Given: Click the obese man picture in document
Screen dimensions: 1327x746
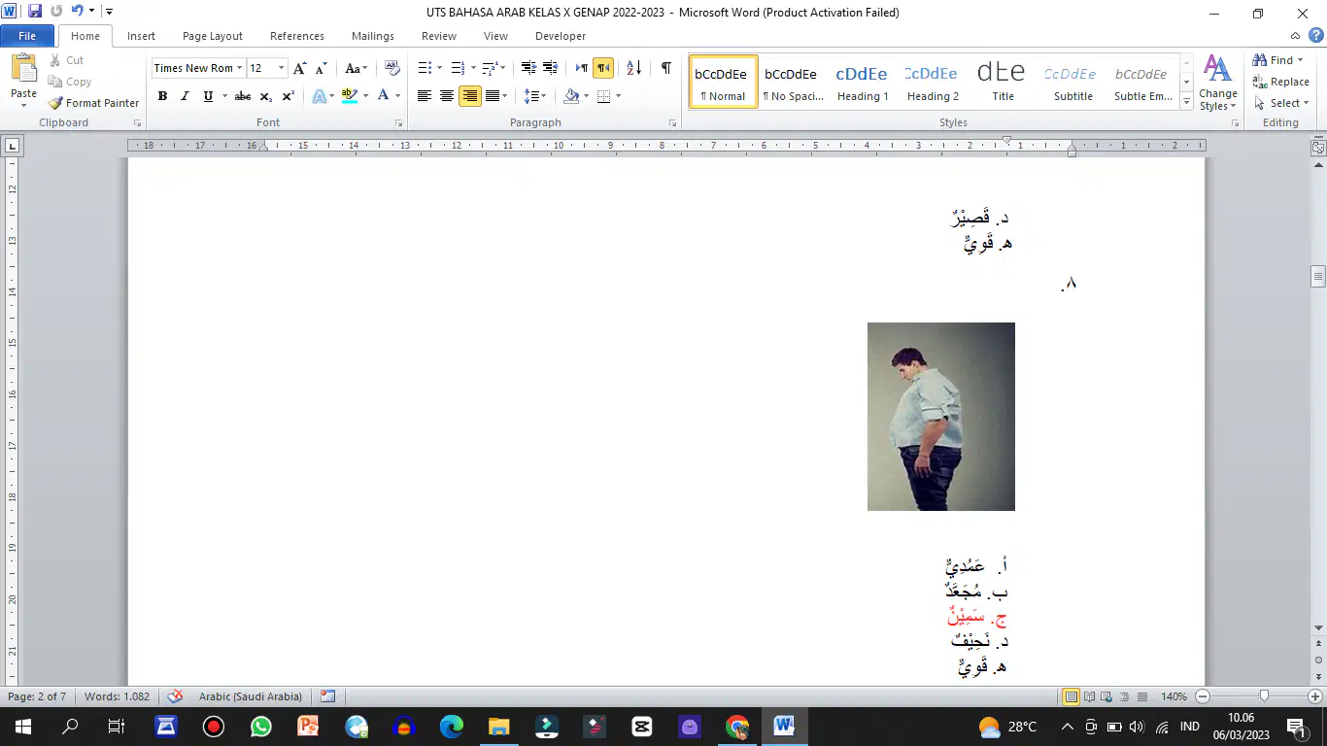Looking at the screenshot, I should pos(941,417).
